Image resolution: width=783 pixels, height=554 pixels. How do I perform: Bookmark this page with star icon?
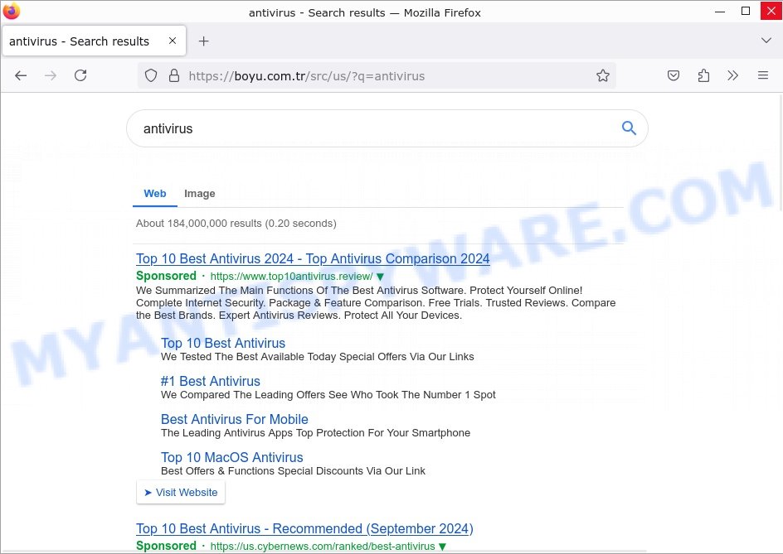[603, 76]
